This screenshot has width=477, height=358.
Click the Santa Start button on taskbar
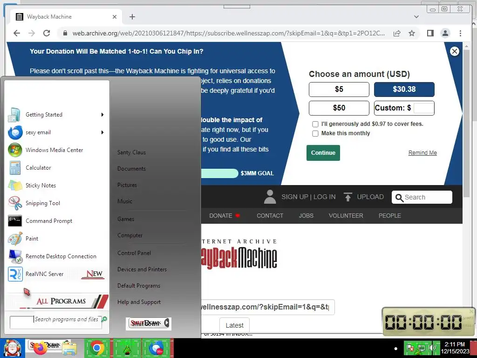pyautogui.click(x=12, y=348)
